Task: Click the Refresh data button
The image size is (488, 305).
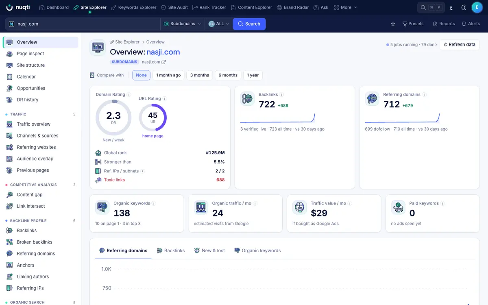Action: pyautogui.click(x=460, y=45)
